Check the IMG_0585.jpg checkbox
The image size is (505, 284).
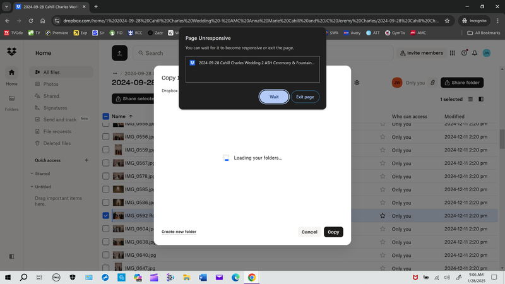105,189
